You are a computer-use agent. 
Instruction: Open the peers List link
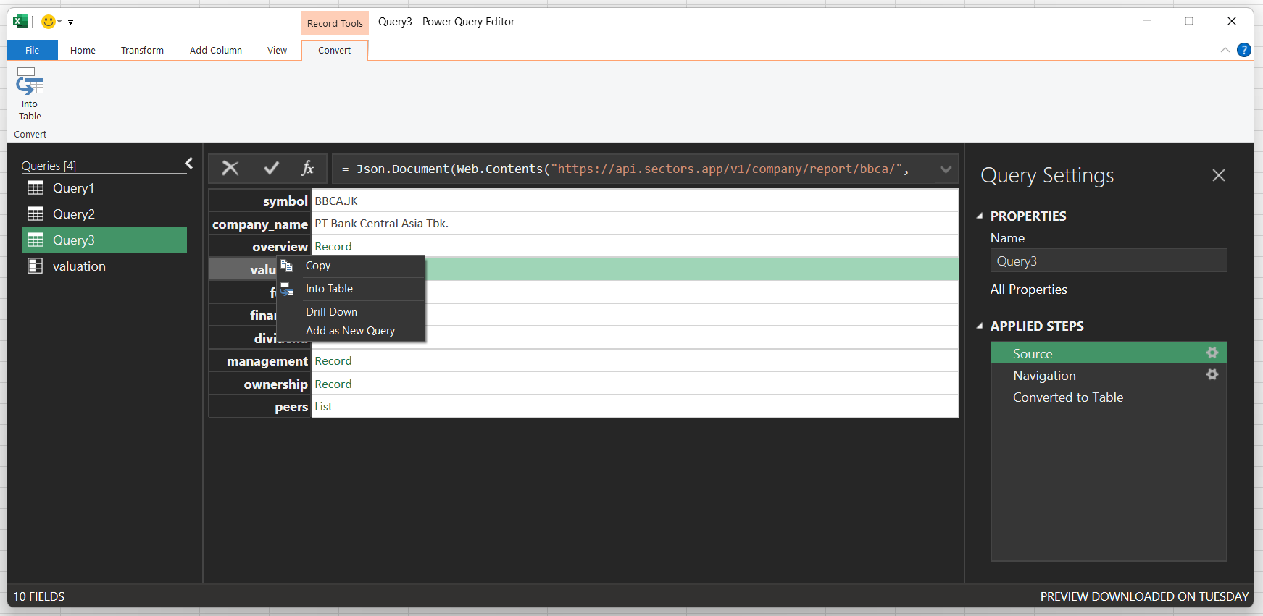[x=323, y=407]
